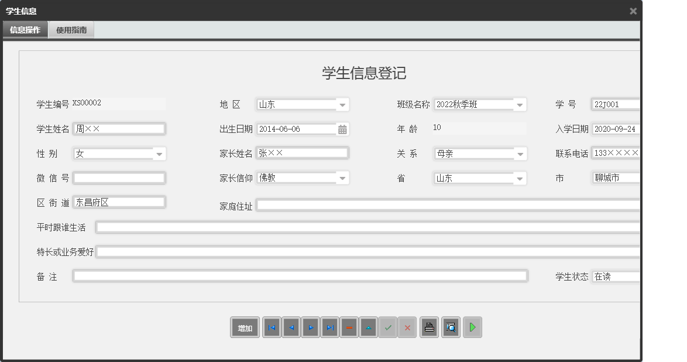Expand the 班级名称 class dropdown
This screenshot has height=362, width=687.
click(520, 104)
